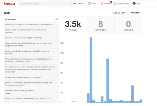Select 'difference between outbound and inbound?' question

(32, 99)
